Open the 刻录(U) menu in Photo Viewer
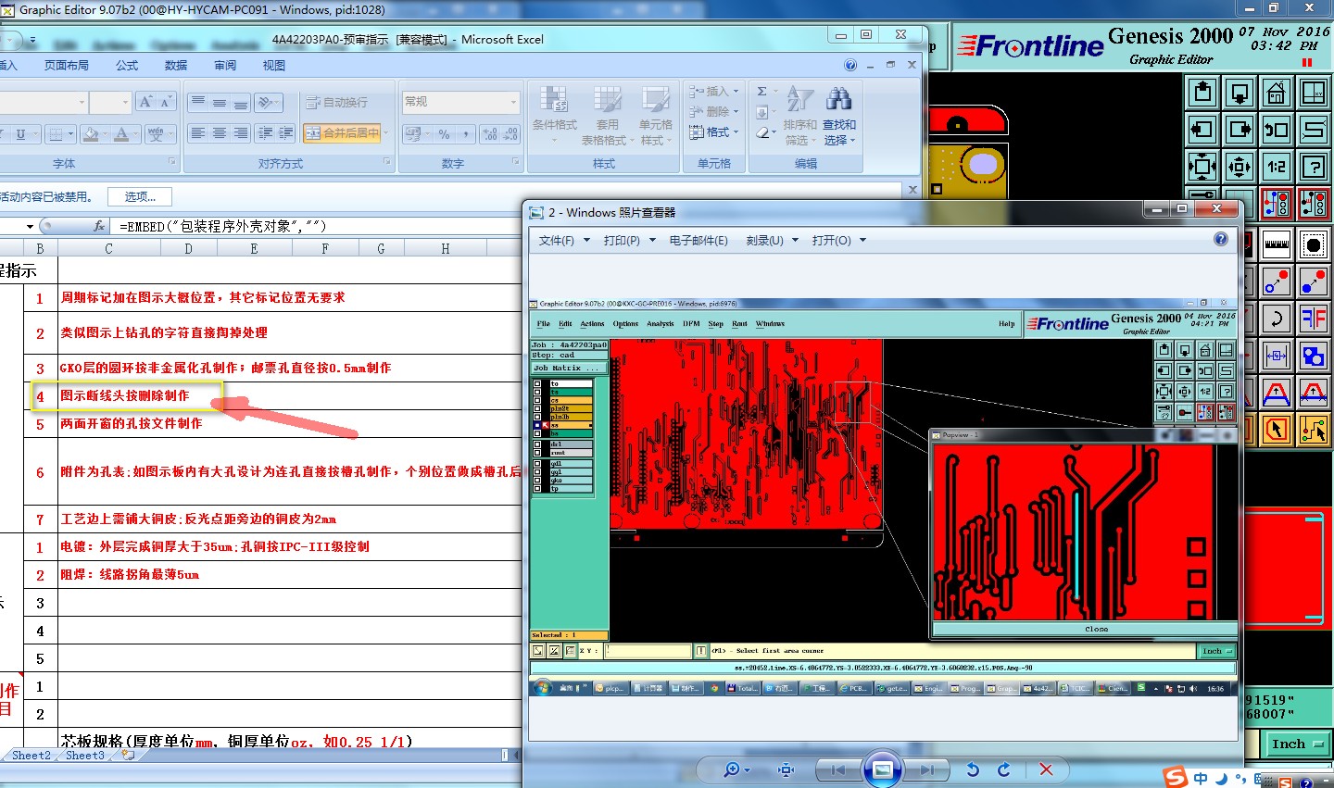This screenshot has width=1334, height=788. 771,241
